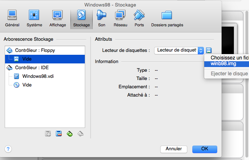Select the empty CD Vide entry under IDE
Image resolution: width=249 pixels, height=160 pixels.
(45, 85)
